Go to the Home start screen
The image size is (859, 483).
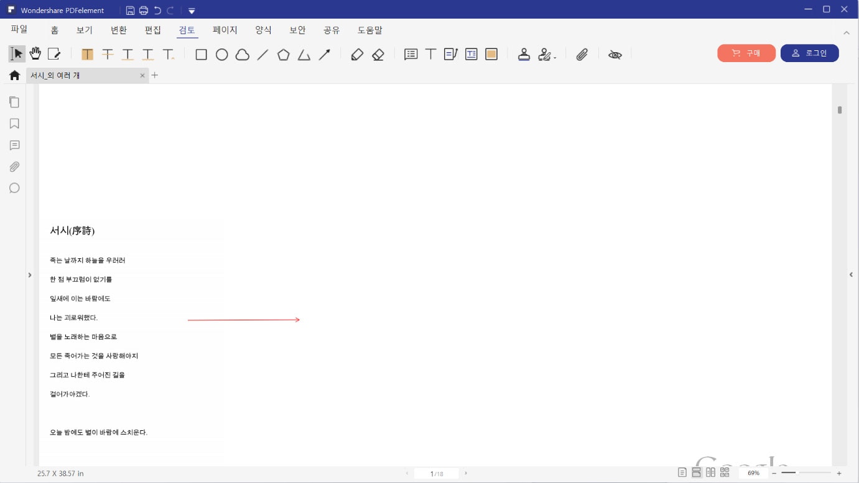pos(14,75)
